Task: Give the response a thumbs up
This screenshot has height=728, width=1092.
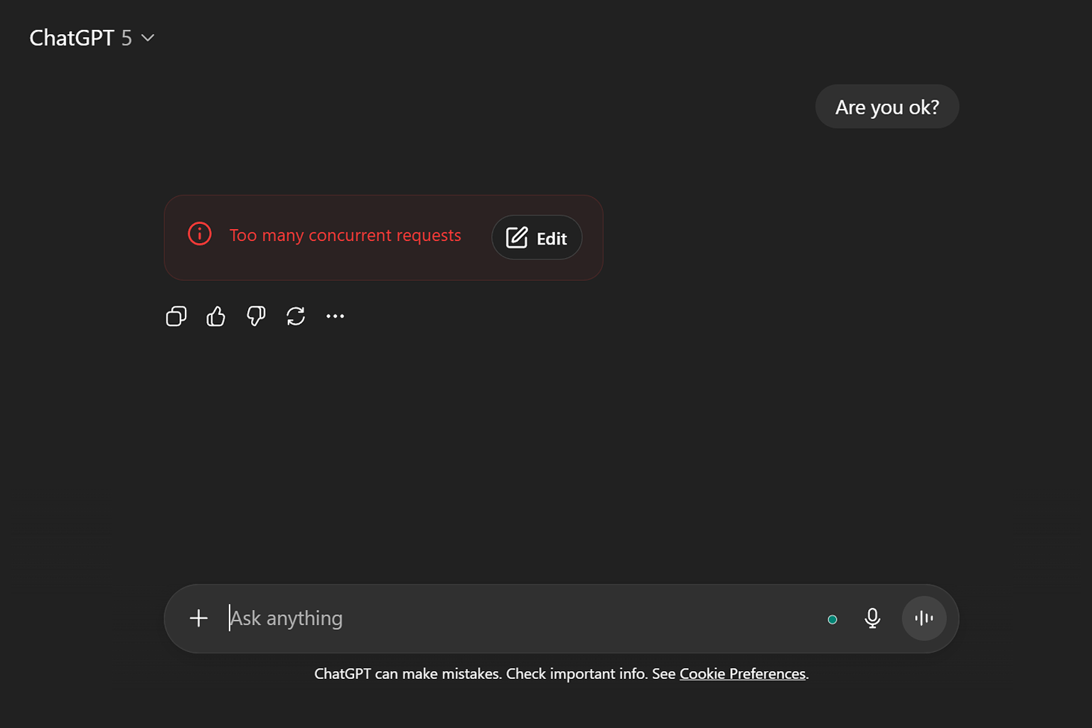Action: (216, 316)
